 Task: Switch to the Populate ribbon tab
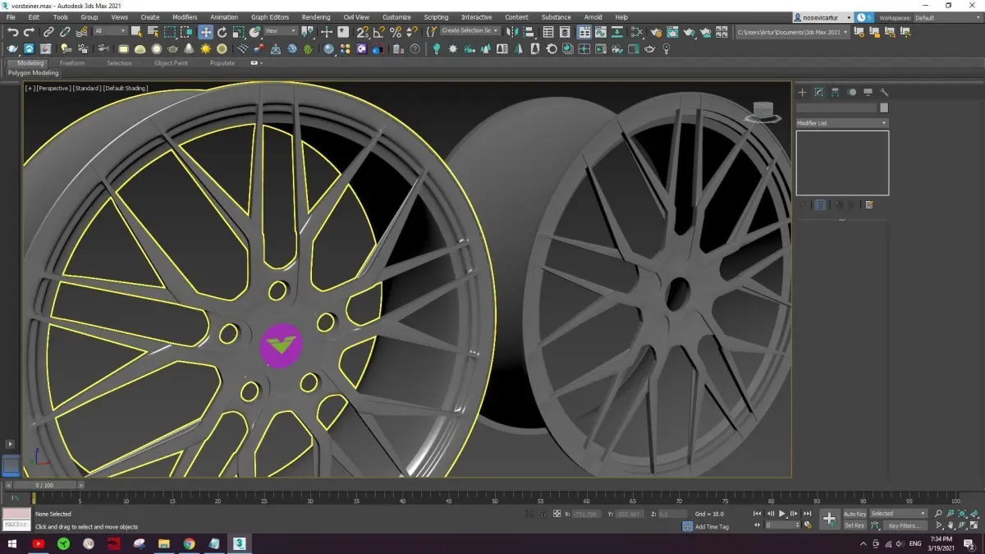(x=222, y=62)
